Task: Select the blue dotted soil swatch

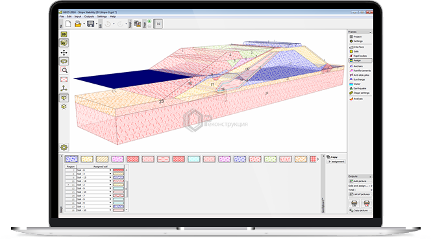Action: click(71, 159)
